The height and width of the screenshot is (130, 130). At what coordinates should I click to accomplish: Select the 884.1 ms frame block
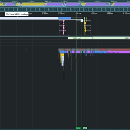pos(111,38)
